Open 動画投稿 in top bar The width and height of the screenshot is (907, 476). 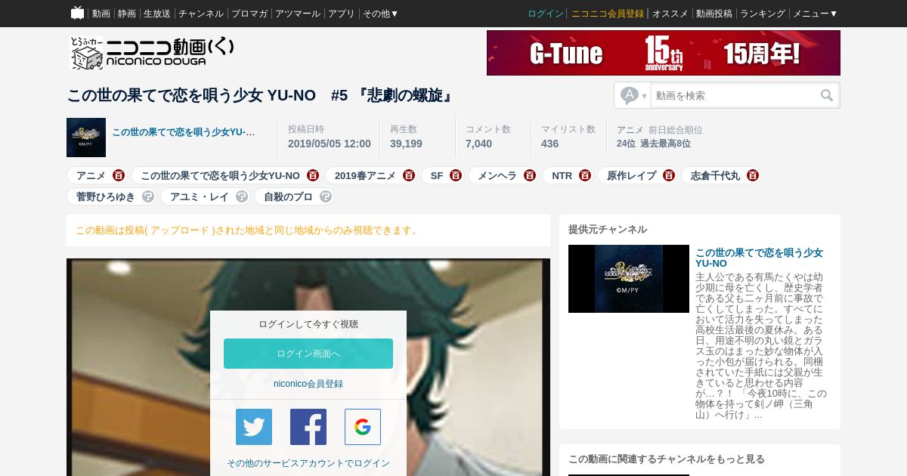point(714,14)
